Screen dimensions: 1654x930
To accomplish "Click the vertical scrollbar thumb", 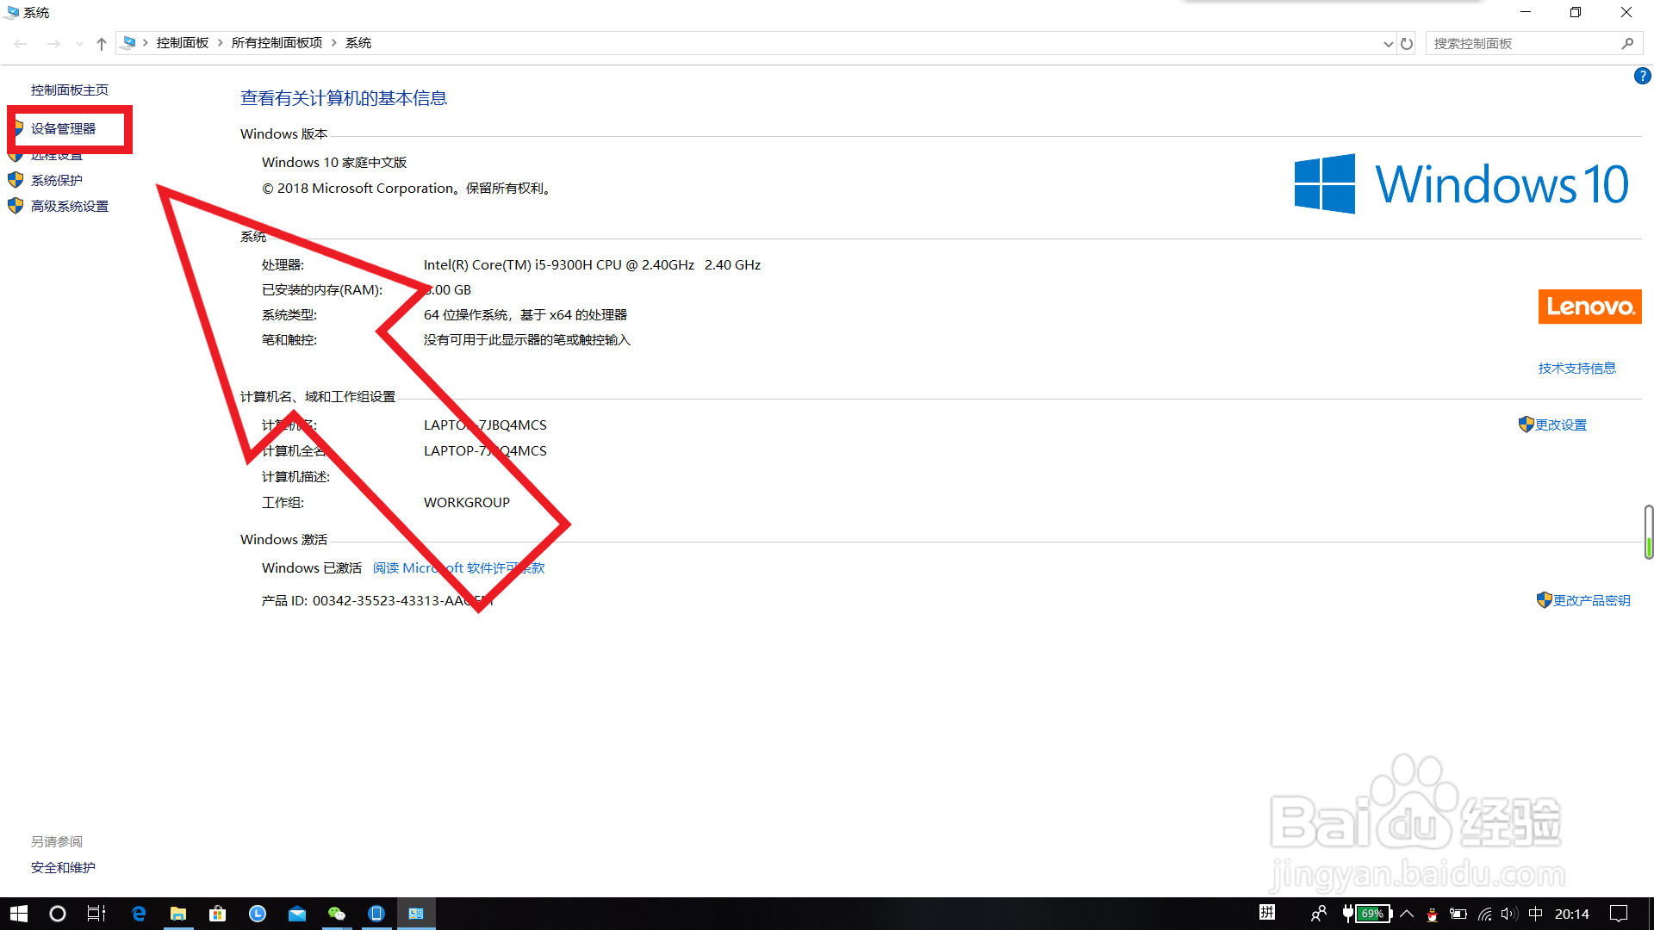I will point(1648,531).
